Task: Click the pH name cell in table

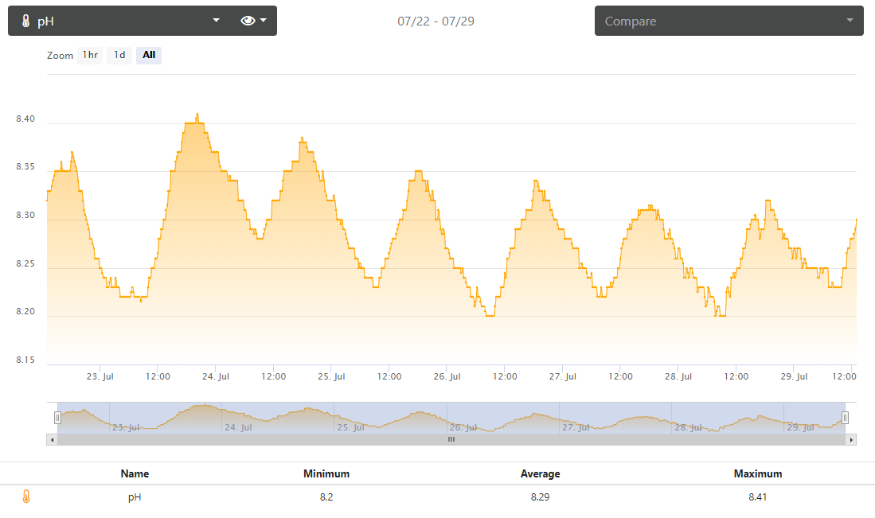Action: pyautogui.click(x=135, y=497)
